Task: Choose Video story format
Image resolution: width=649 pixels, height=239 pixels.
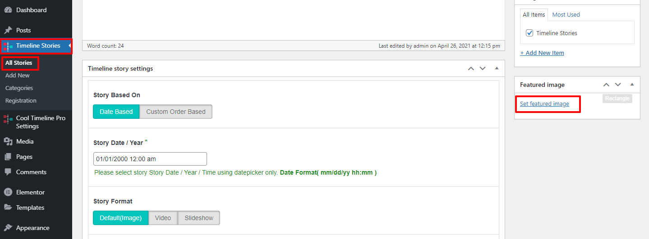Action: [x=163, y=218]
